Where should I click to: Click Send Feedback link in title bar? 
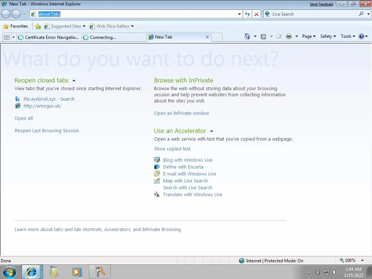(x=322, y=4)
